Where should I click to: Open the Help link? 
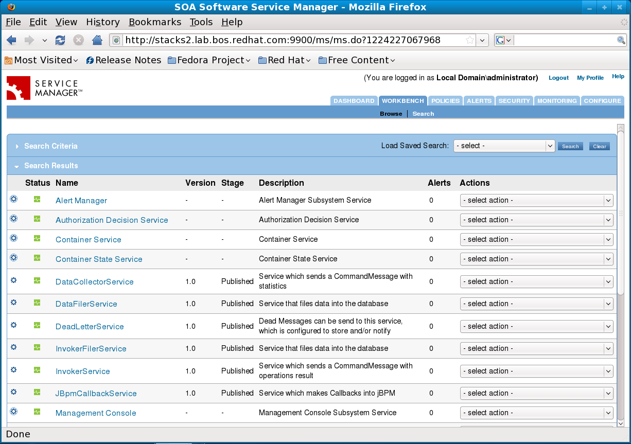tap(618, 76)
